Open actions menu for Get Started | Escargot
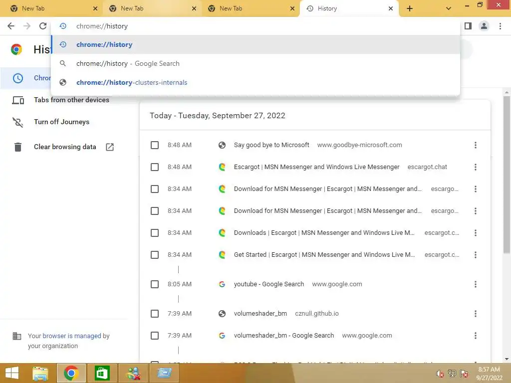 (476, 255)
